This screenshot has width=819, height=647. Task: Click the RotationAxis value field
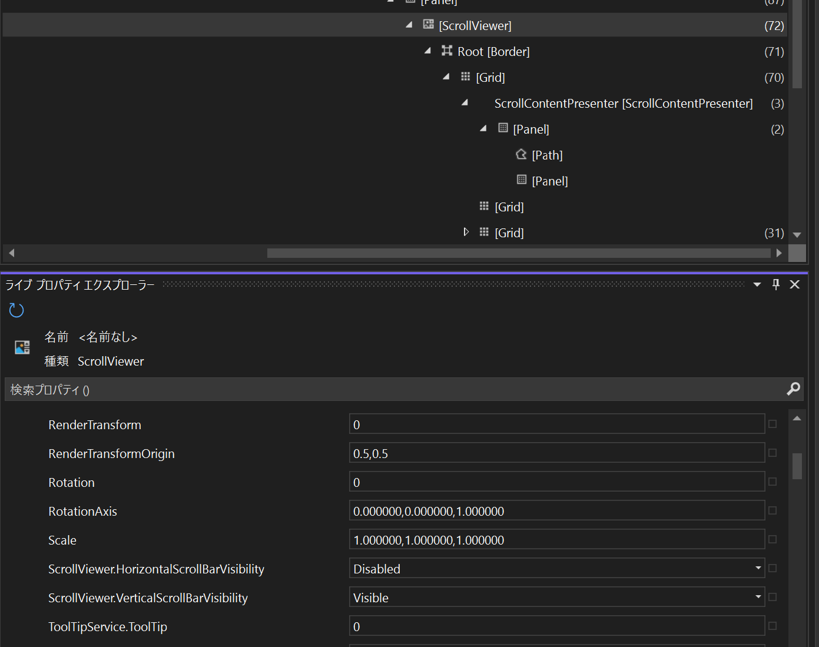[557, 510]
